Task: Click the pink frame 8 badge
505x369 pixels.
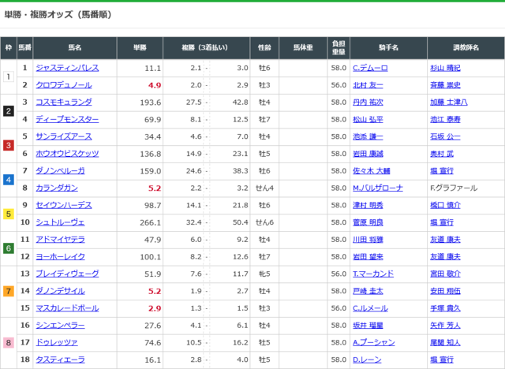Action: click(x=9, y=342)
